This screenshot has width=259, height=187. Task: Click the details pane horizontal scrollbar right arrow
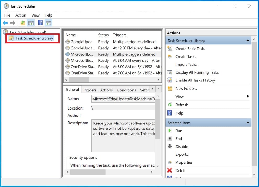(x=152, y=172)
